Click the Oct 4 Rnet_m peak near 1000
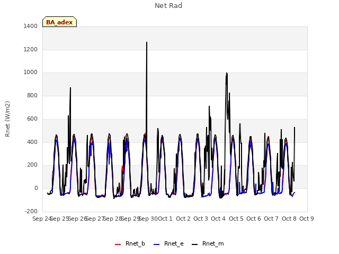Image resolution: width=339 pixels, height=254 pixels. tap(227, 73)
